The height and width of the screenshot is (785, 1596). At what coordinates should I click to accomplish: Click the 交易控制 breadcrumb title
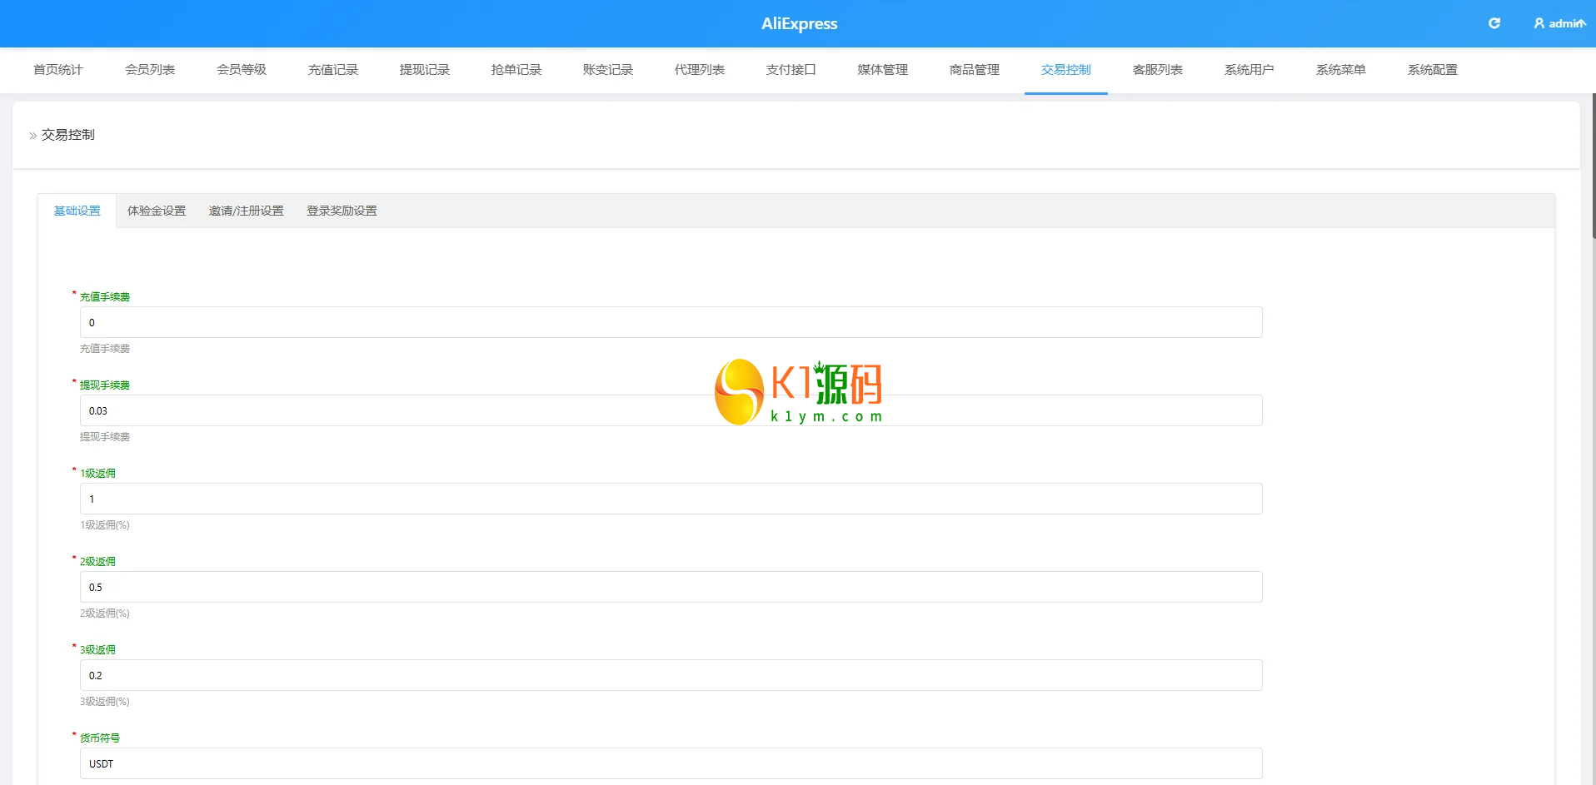click(x=68, y=135)
